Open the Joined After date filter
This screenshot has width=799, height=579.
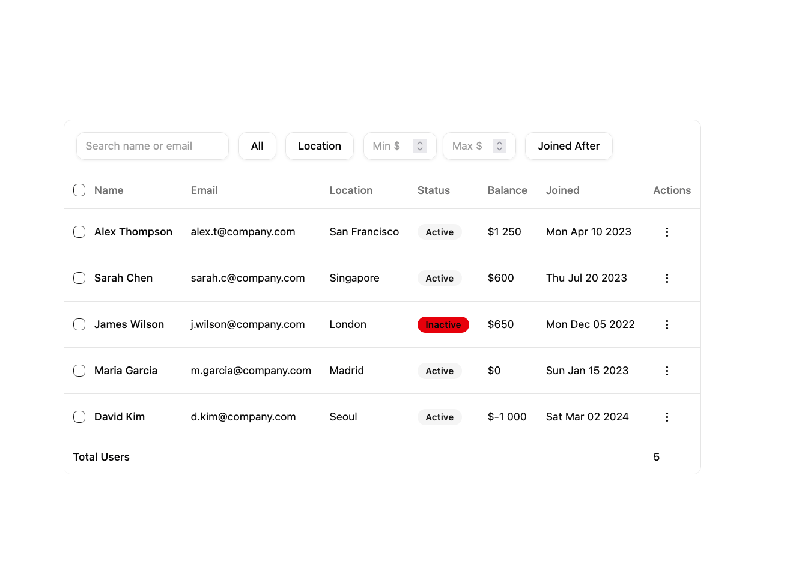(569, 146)
